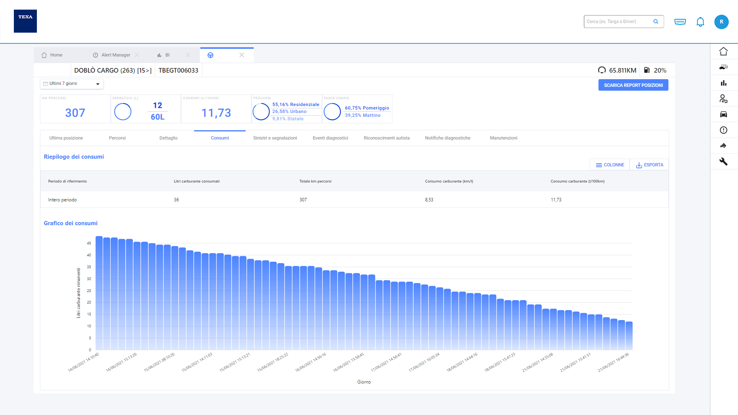Sort by Periodo di riferimento column
The height and width of the screenshot is (415, 738).
click(x=67, y=181)
